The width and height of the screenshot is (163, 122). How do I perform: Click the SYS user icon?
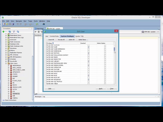(x=11, y=91)
